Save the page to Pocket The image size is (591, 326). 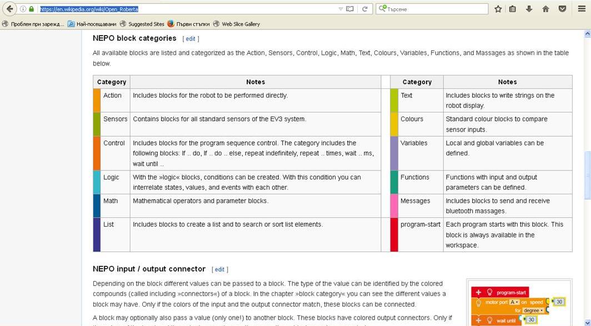coord(562,9)
